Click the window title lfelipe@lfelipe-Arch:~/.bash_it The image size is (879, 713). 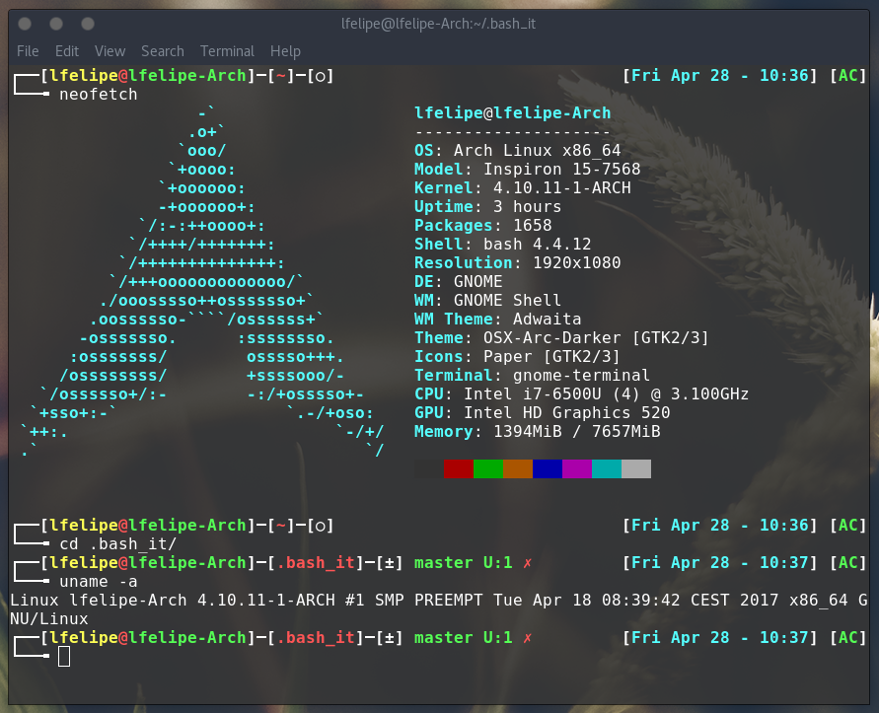439,24
